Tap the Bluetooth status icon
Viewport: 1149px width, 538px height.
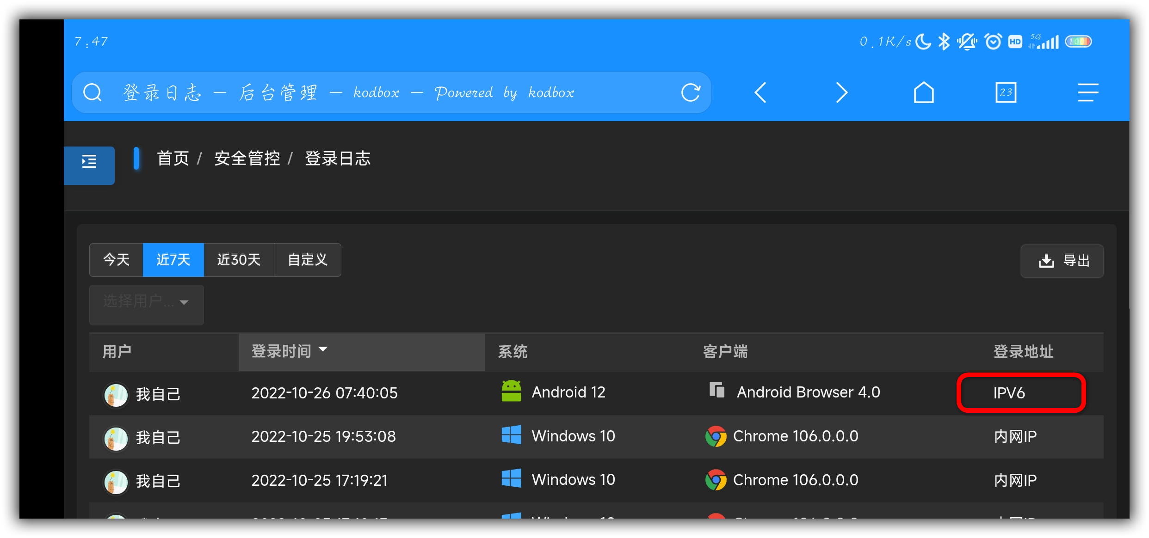[944, 42]
